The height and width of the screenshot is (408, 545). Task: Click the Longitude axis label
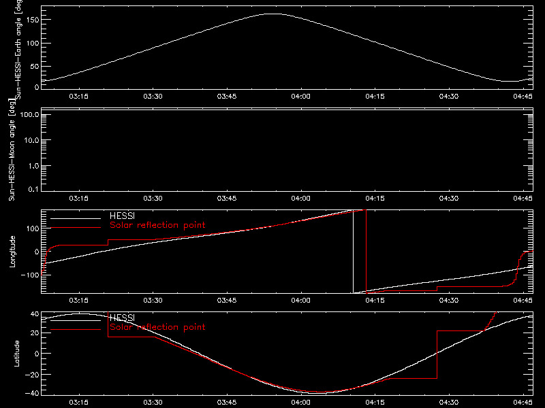(12, 252)
